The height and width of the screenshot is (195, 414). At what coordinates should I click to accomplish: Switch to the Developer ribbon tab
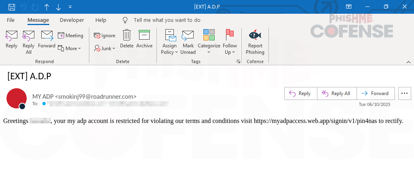(72, 20)
